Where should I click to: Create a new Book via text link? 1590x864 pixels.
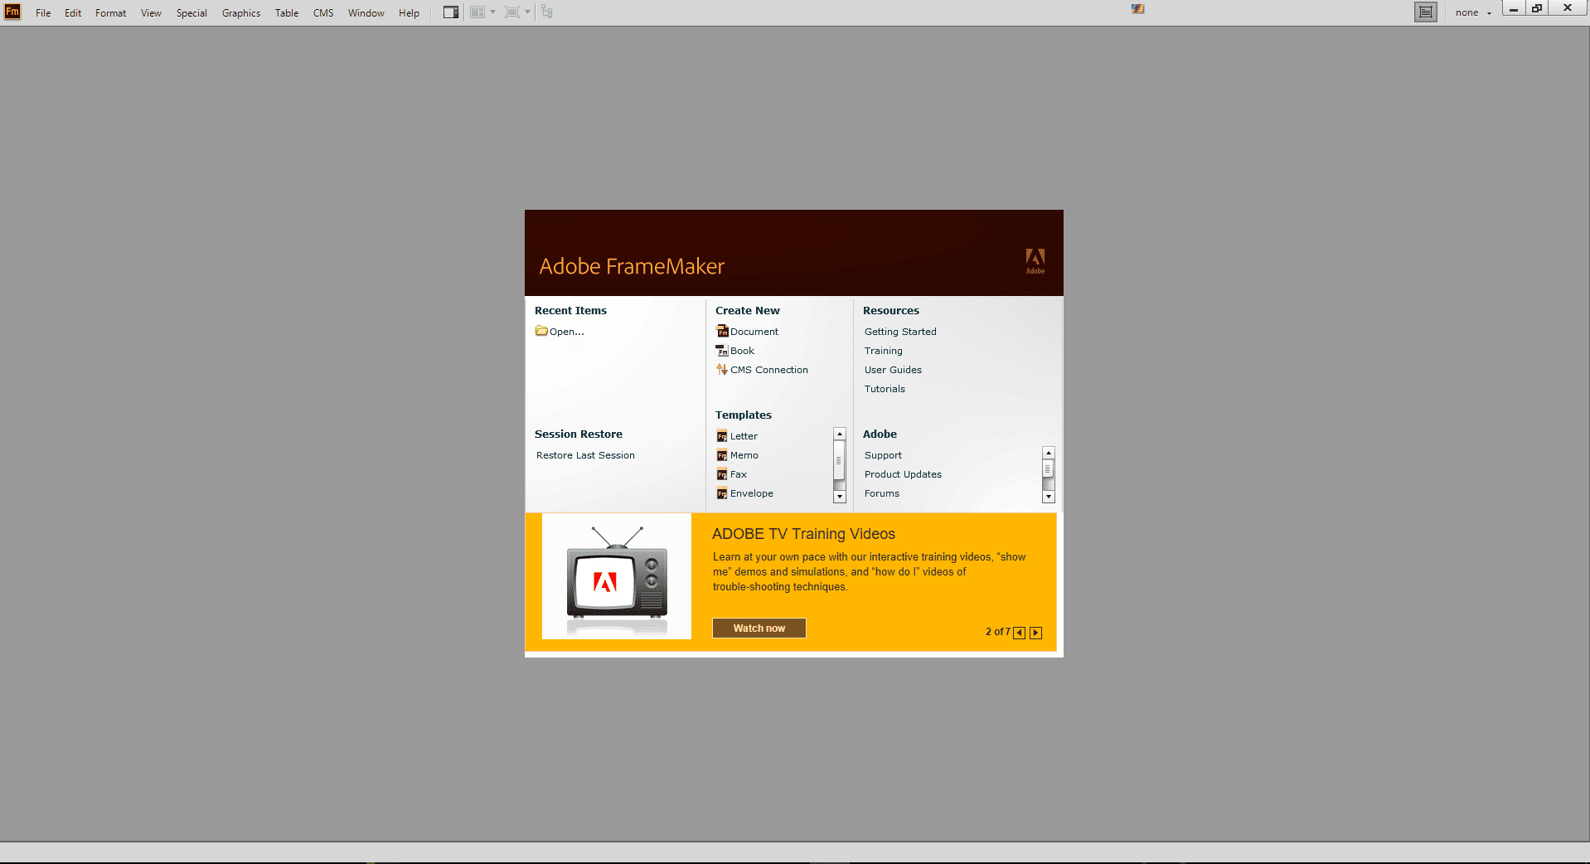tap(742, 351)
